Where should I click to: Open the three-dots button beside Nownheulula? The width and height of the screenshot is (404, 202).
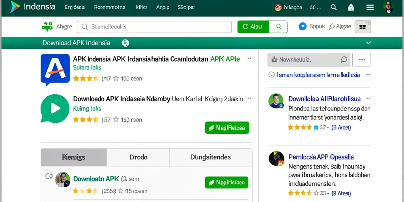[x=361, y=60]
